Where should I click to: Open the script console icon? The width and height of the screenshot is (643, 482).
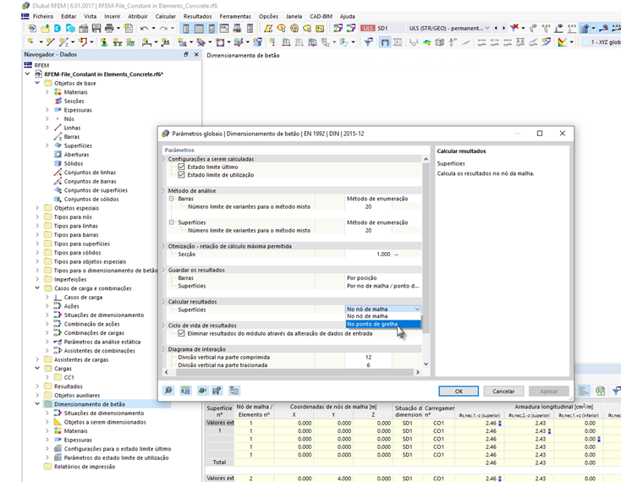tap(224, 28)
